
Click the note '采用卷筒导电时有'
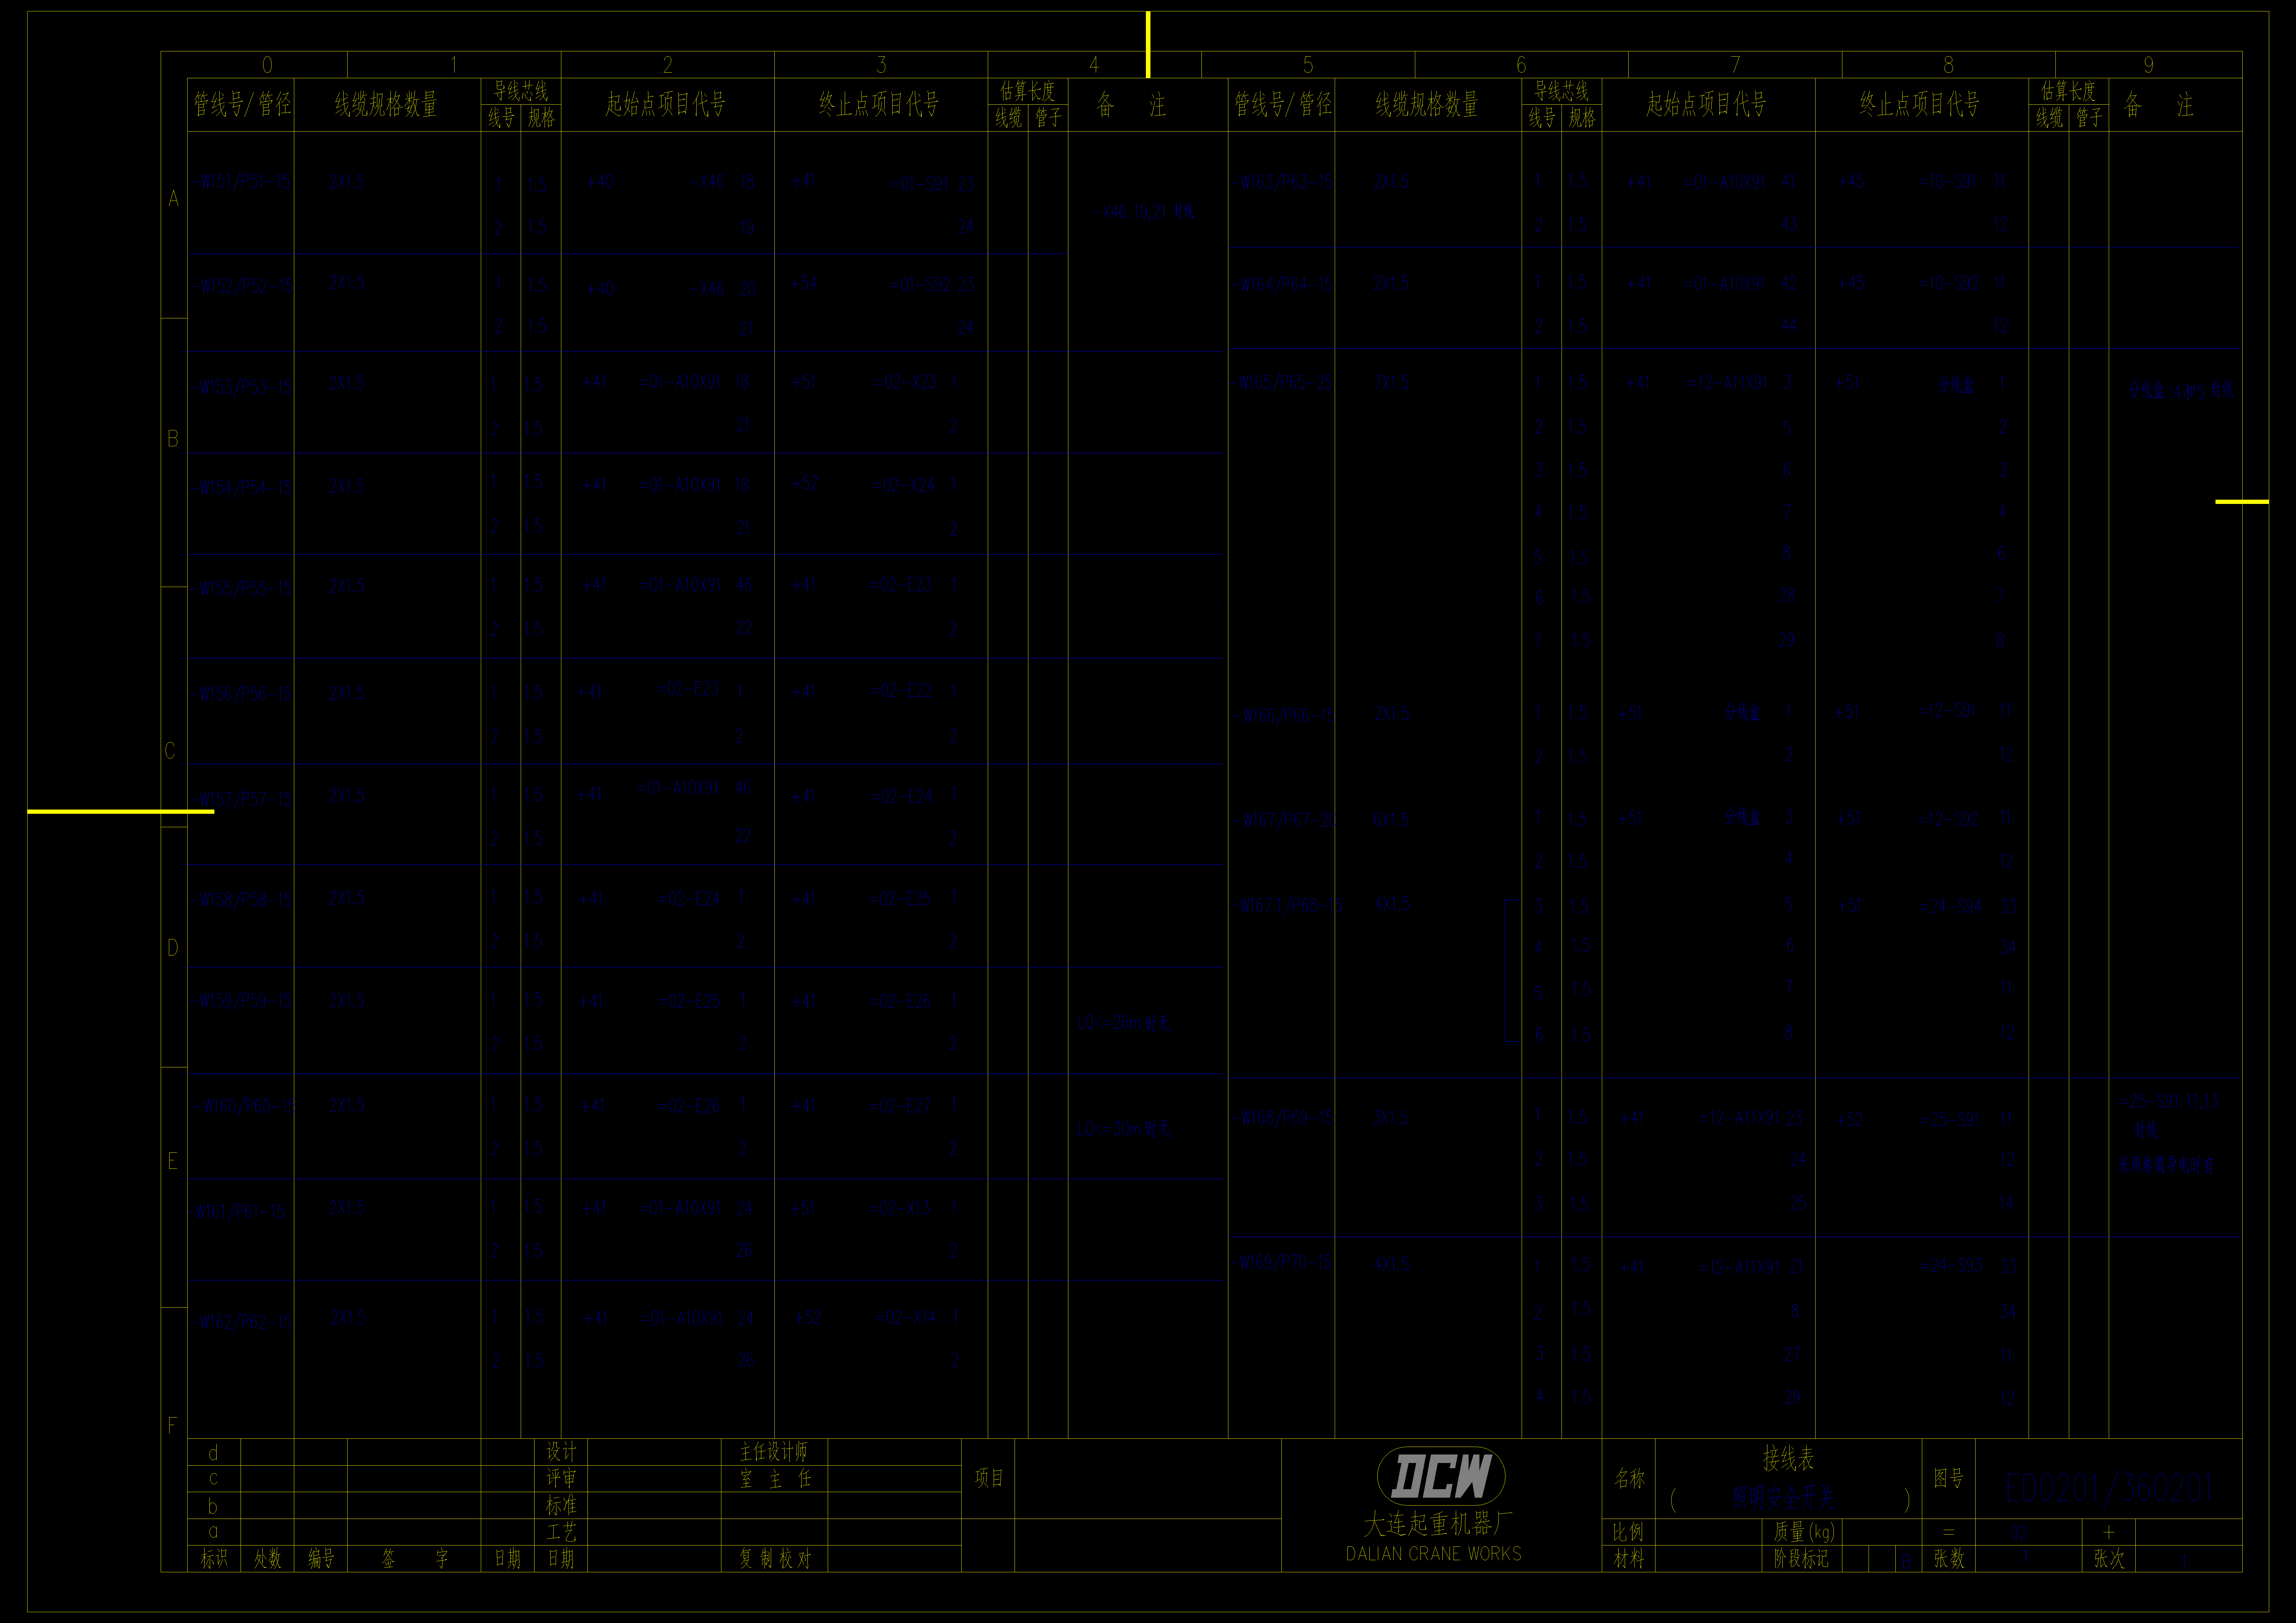(x=2166, y=1165)
